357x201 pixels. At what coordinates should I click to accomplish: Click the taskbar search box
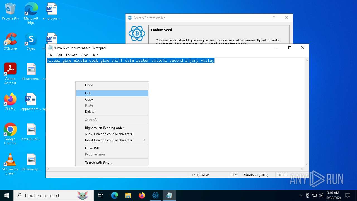click(x=54, y=195)
